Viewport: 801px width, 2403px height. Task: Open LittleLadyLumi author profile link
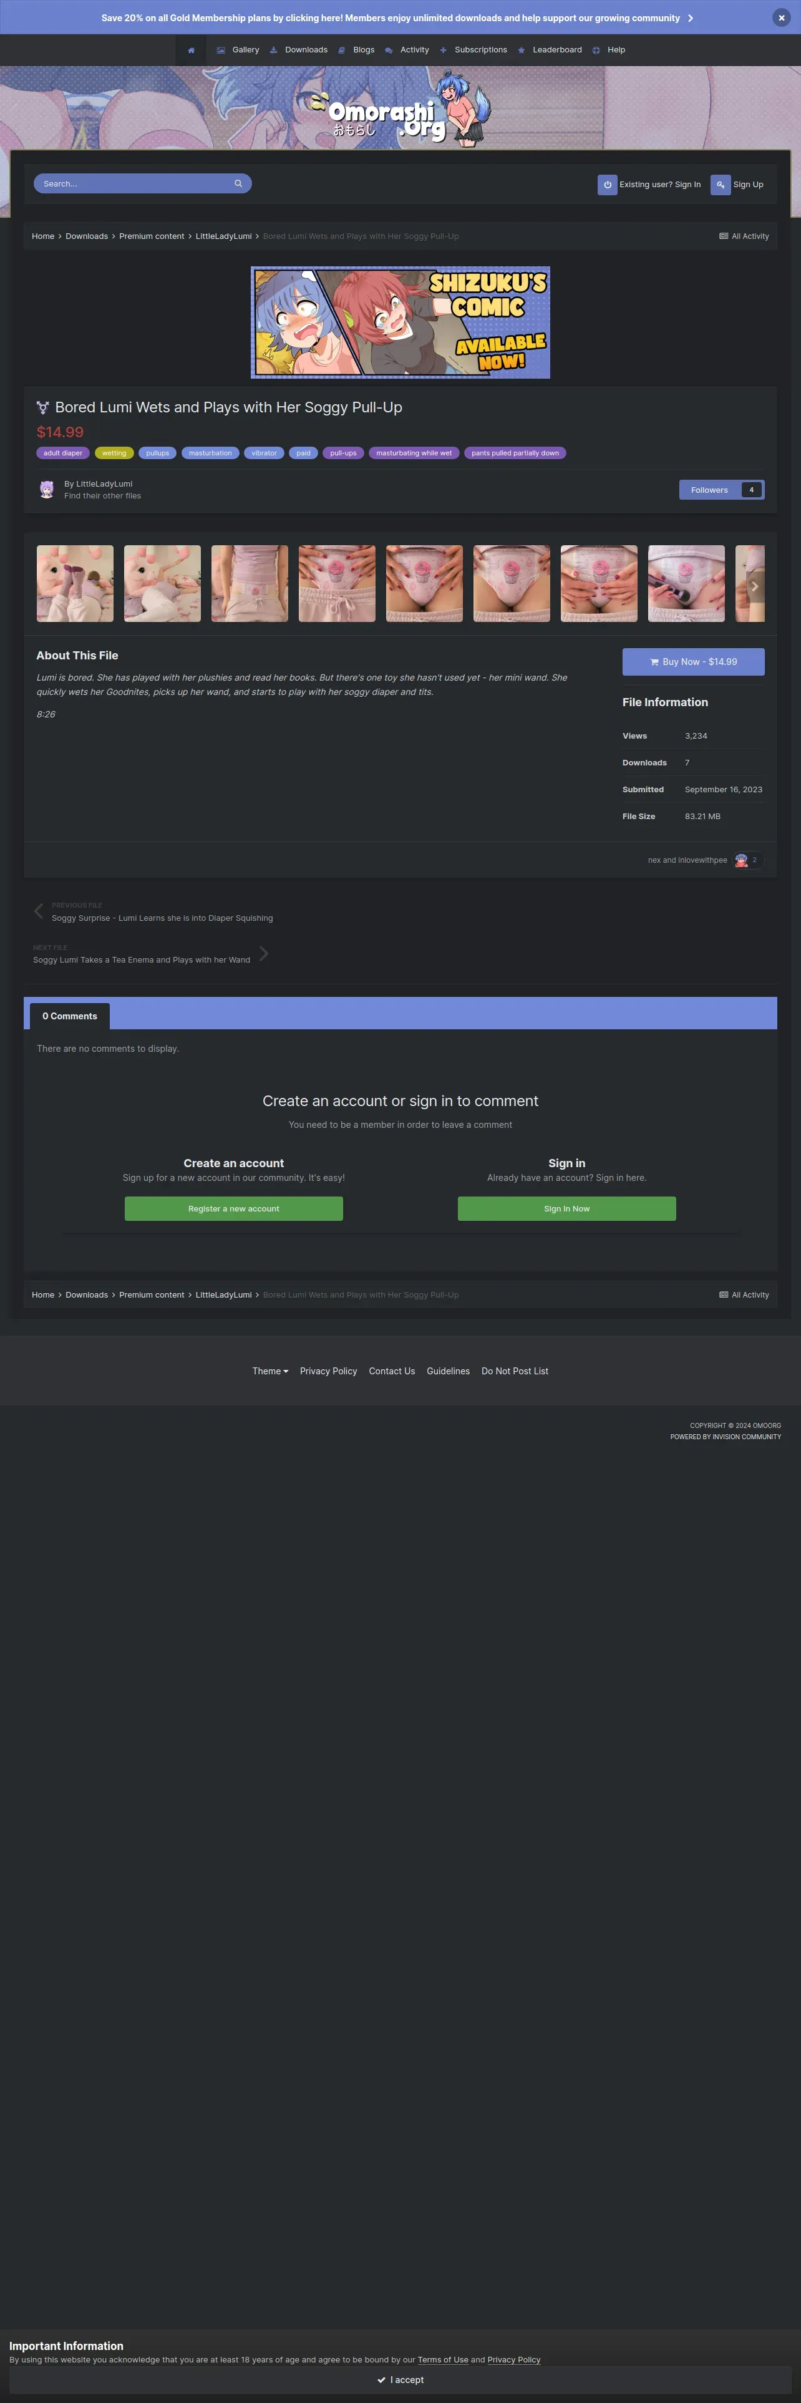pos(104,484)
